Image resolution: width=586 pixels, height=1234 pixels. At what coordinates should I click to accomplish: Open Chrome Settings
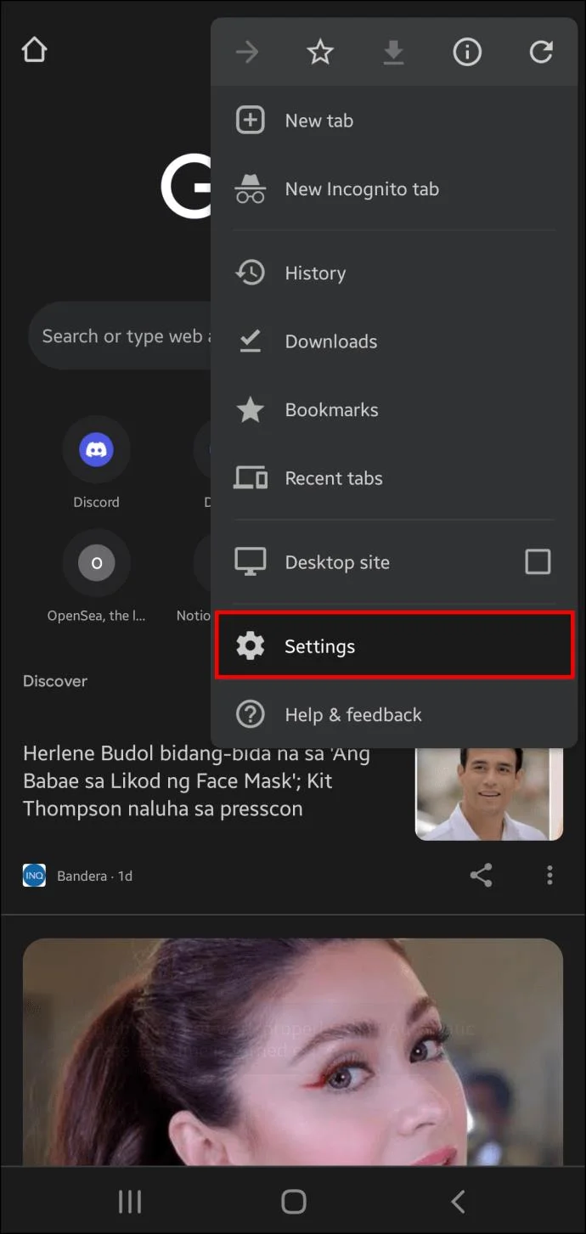319,645
